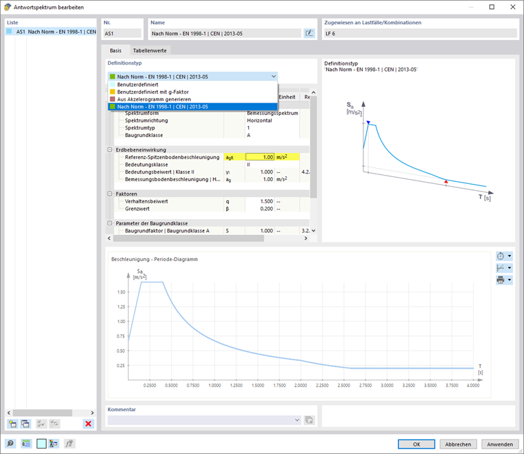
Task: Select highlighted Nach Norm EN 1998-1 option
Action: [x=193, y=107]
